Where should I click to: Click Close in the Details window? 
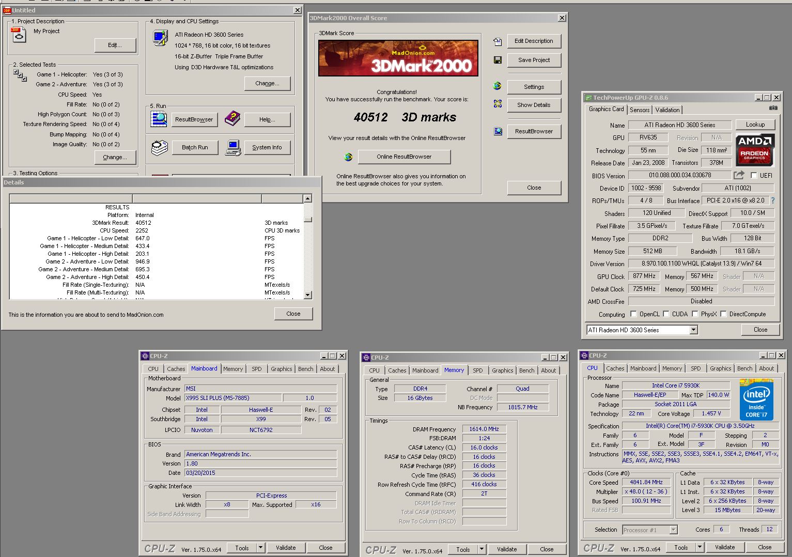point(293,314)
